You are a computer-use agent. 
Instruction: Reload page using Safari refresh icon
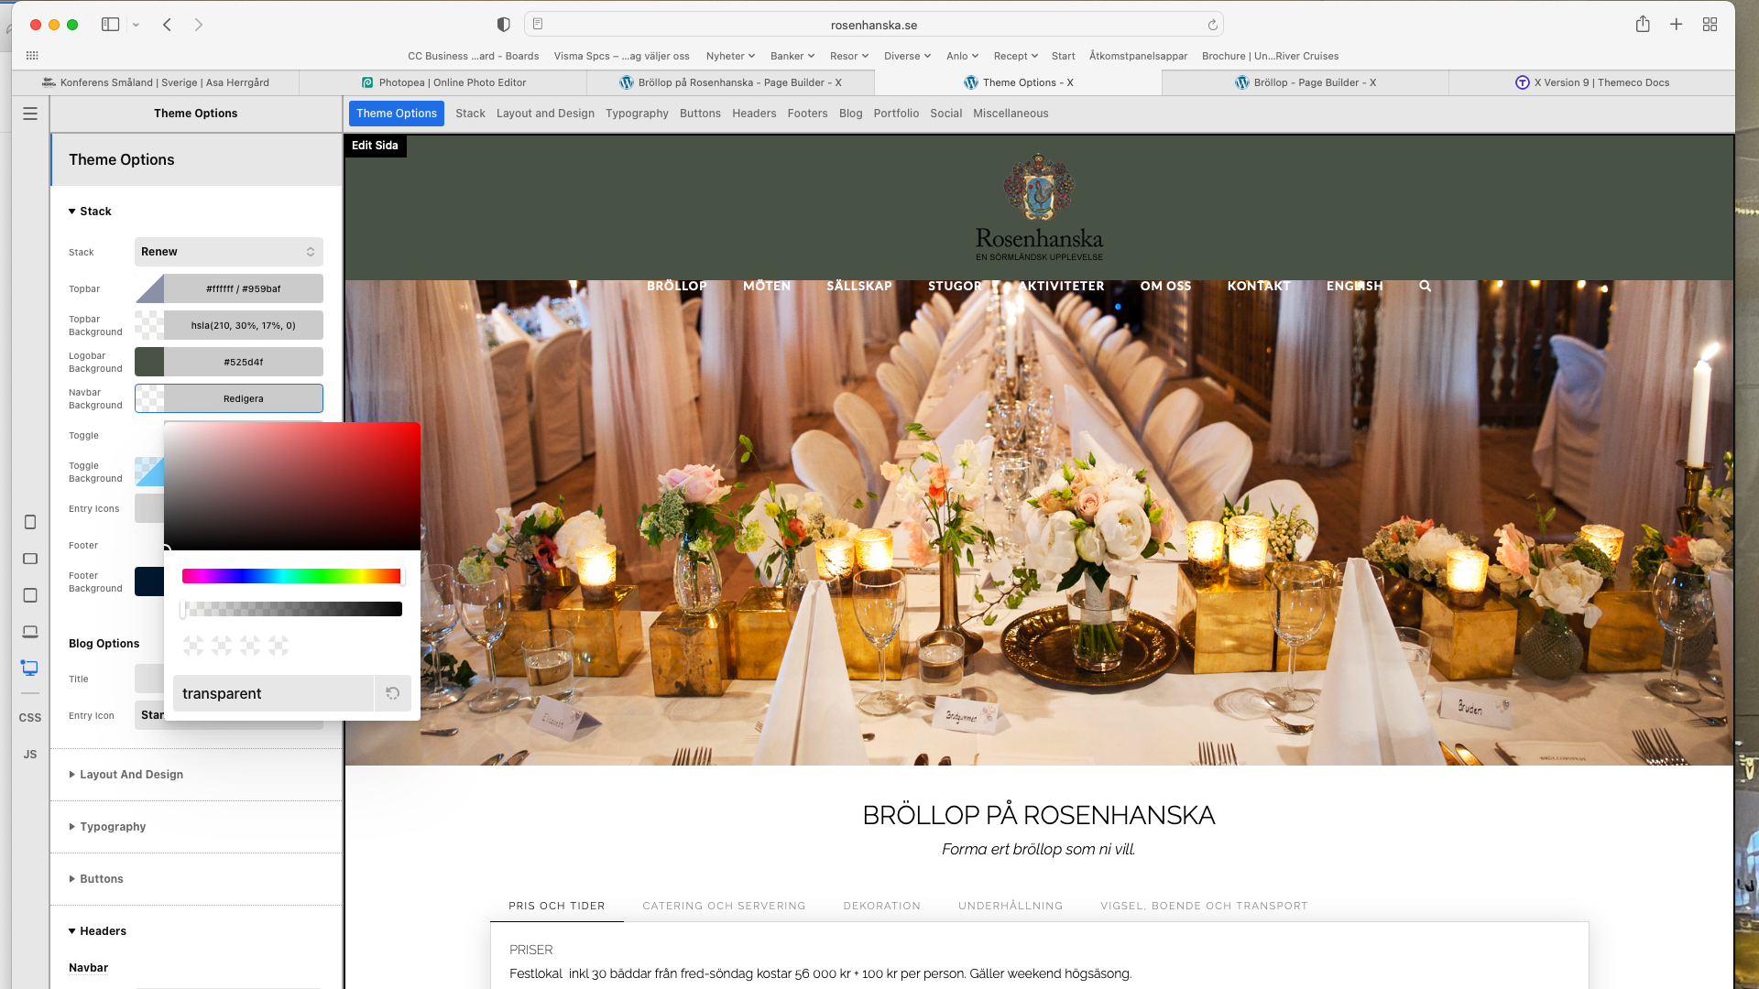click(x=1212, y=25)
